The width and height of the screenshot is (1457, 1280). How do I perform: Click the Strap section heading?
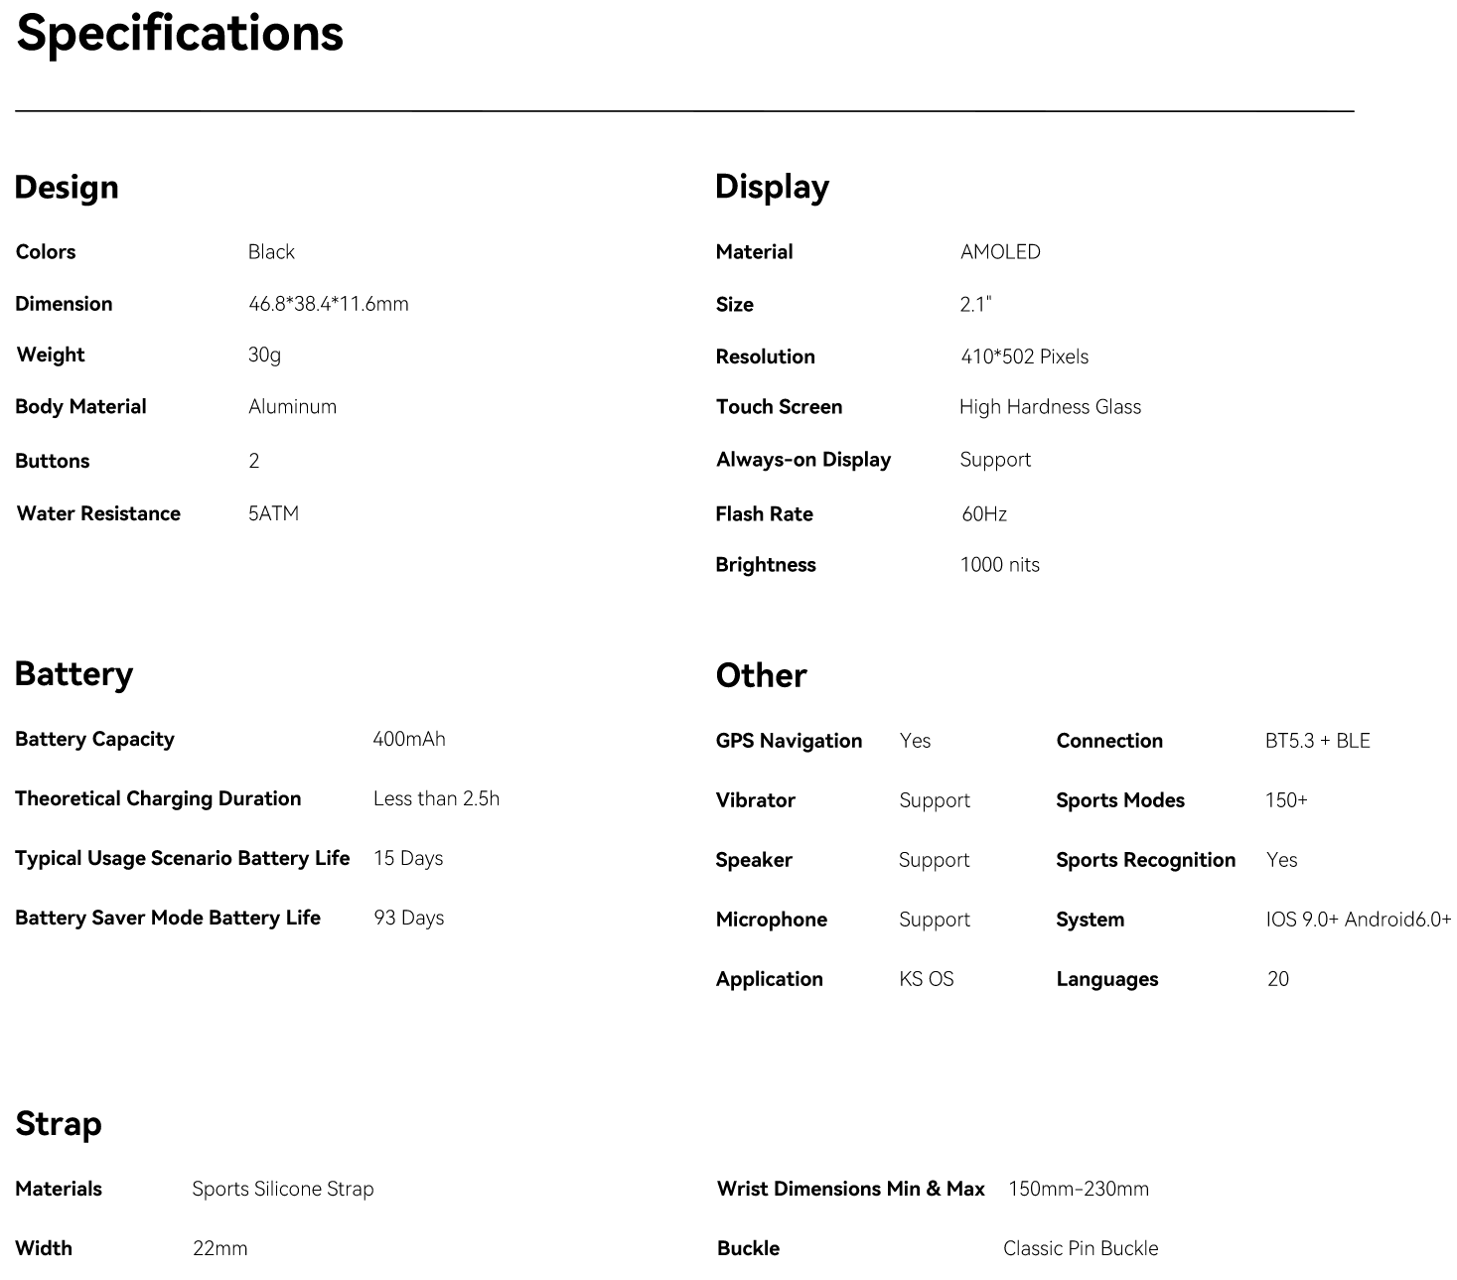59,1124
